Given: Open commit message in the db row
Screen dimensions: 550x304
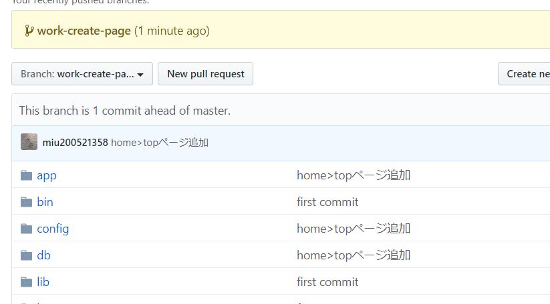Looking at the screenshot, I should (354, 255).
